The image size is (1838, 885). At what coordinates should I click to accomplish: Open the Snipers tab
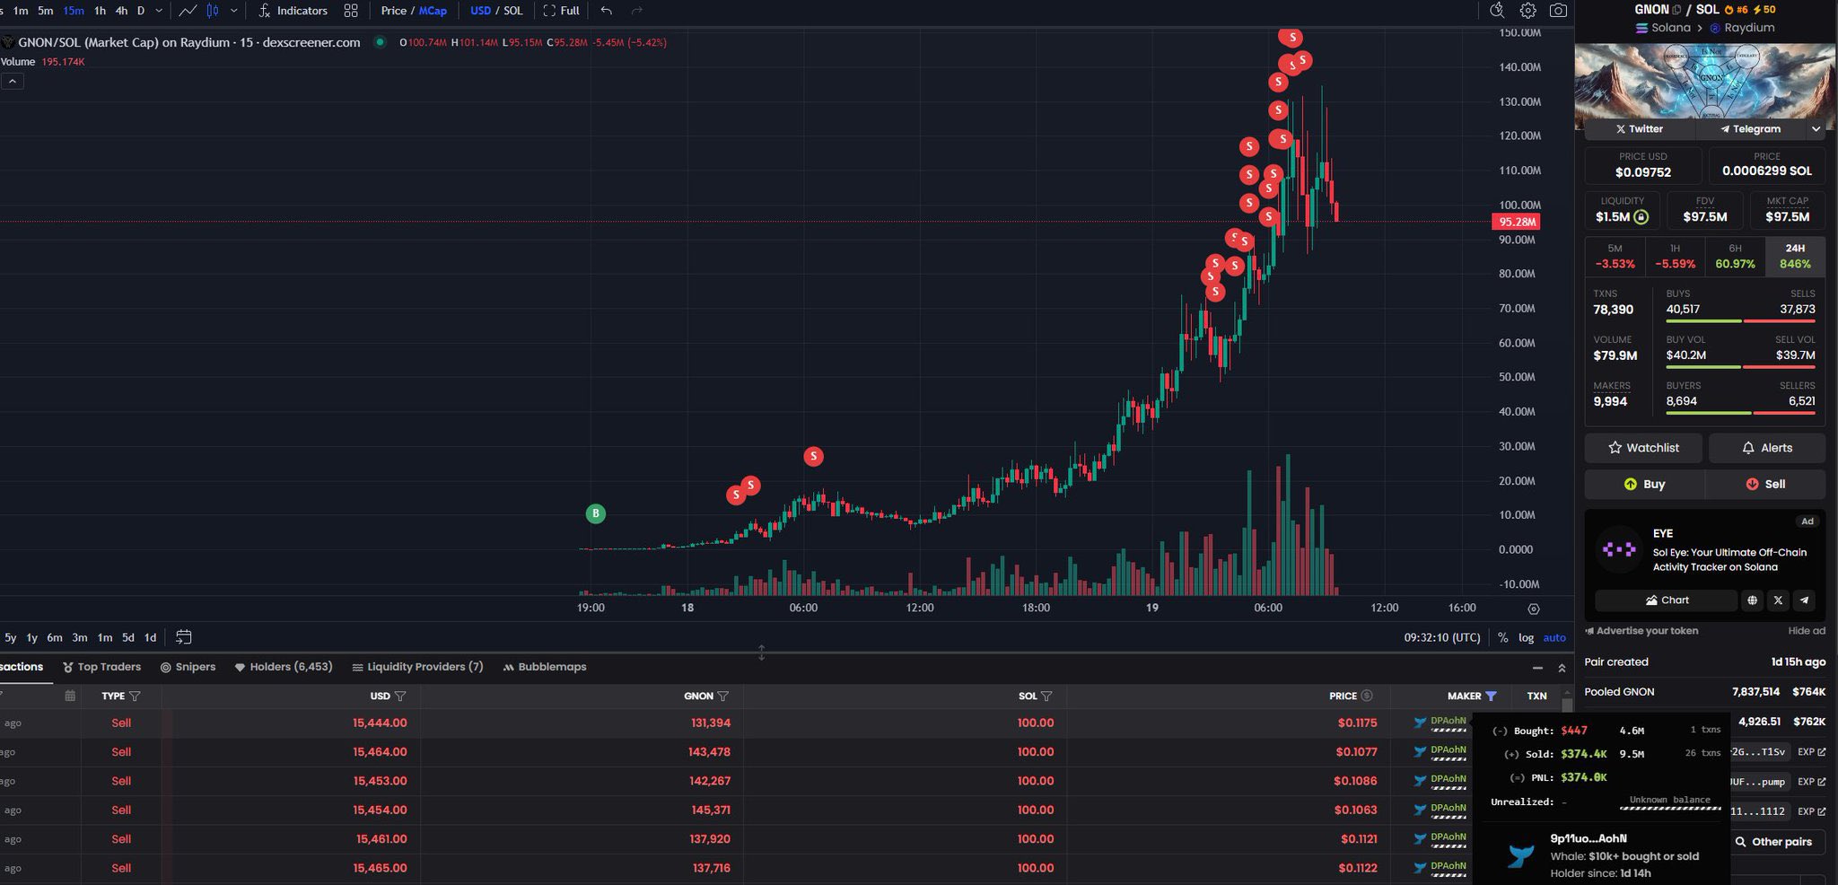(188, 667)
